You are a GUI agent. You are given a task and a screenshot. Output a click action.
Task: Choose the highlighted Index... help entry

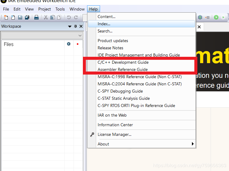pyautogui.click(x=104, y=24)
